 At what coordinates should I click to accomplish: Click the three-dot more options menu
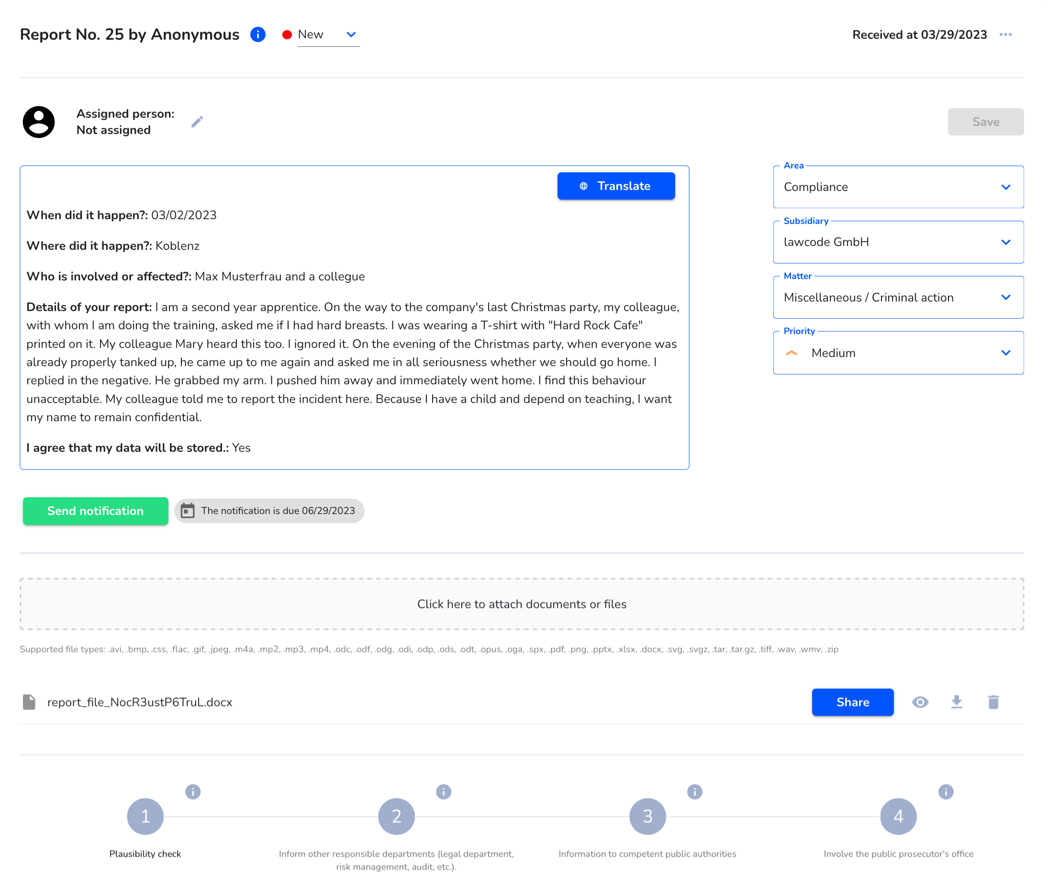pyautogui.click(x=1007, y=34)
